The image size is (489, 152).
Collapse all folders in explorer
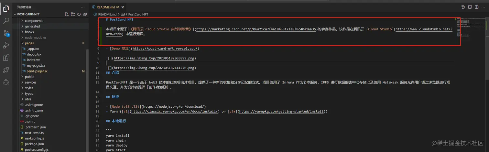click(x=85, y=14)
